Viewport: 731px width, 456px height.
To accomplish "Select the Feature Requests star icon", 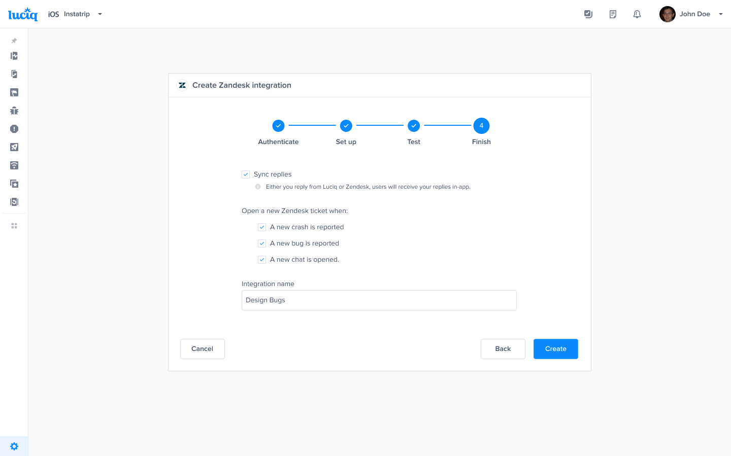I will [x=14, y=184].
